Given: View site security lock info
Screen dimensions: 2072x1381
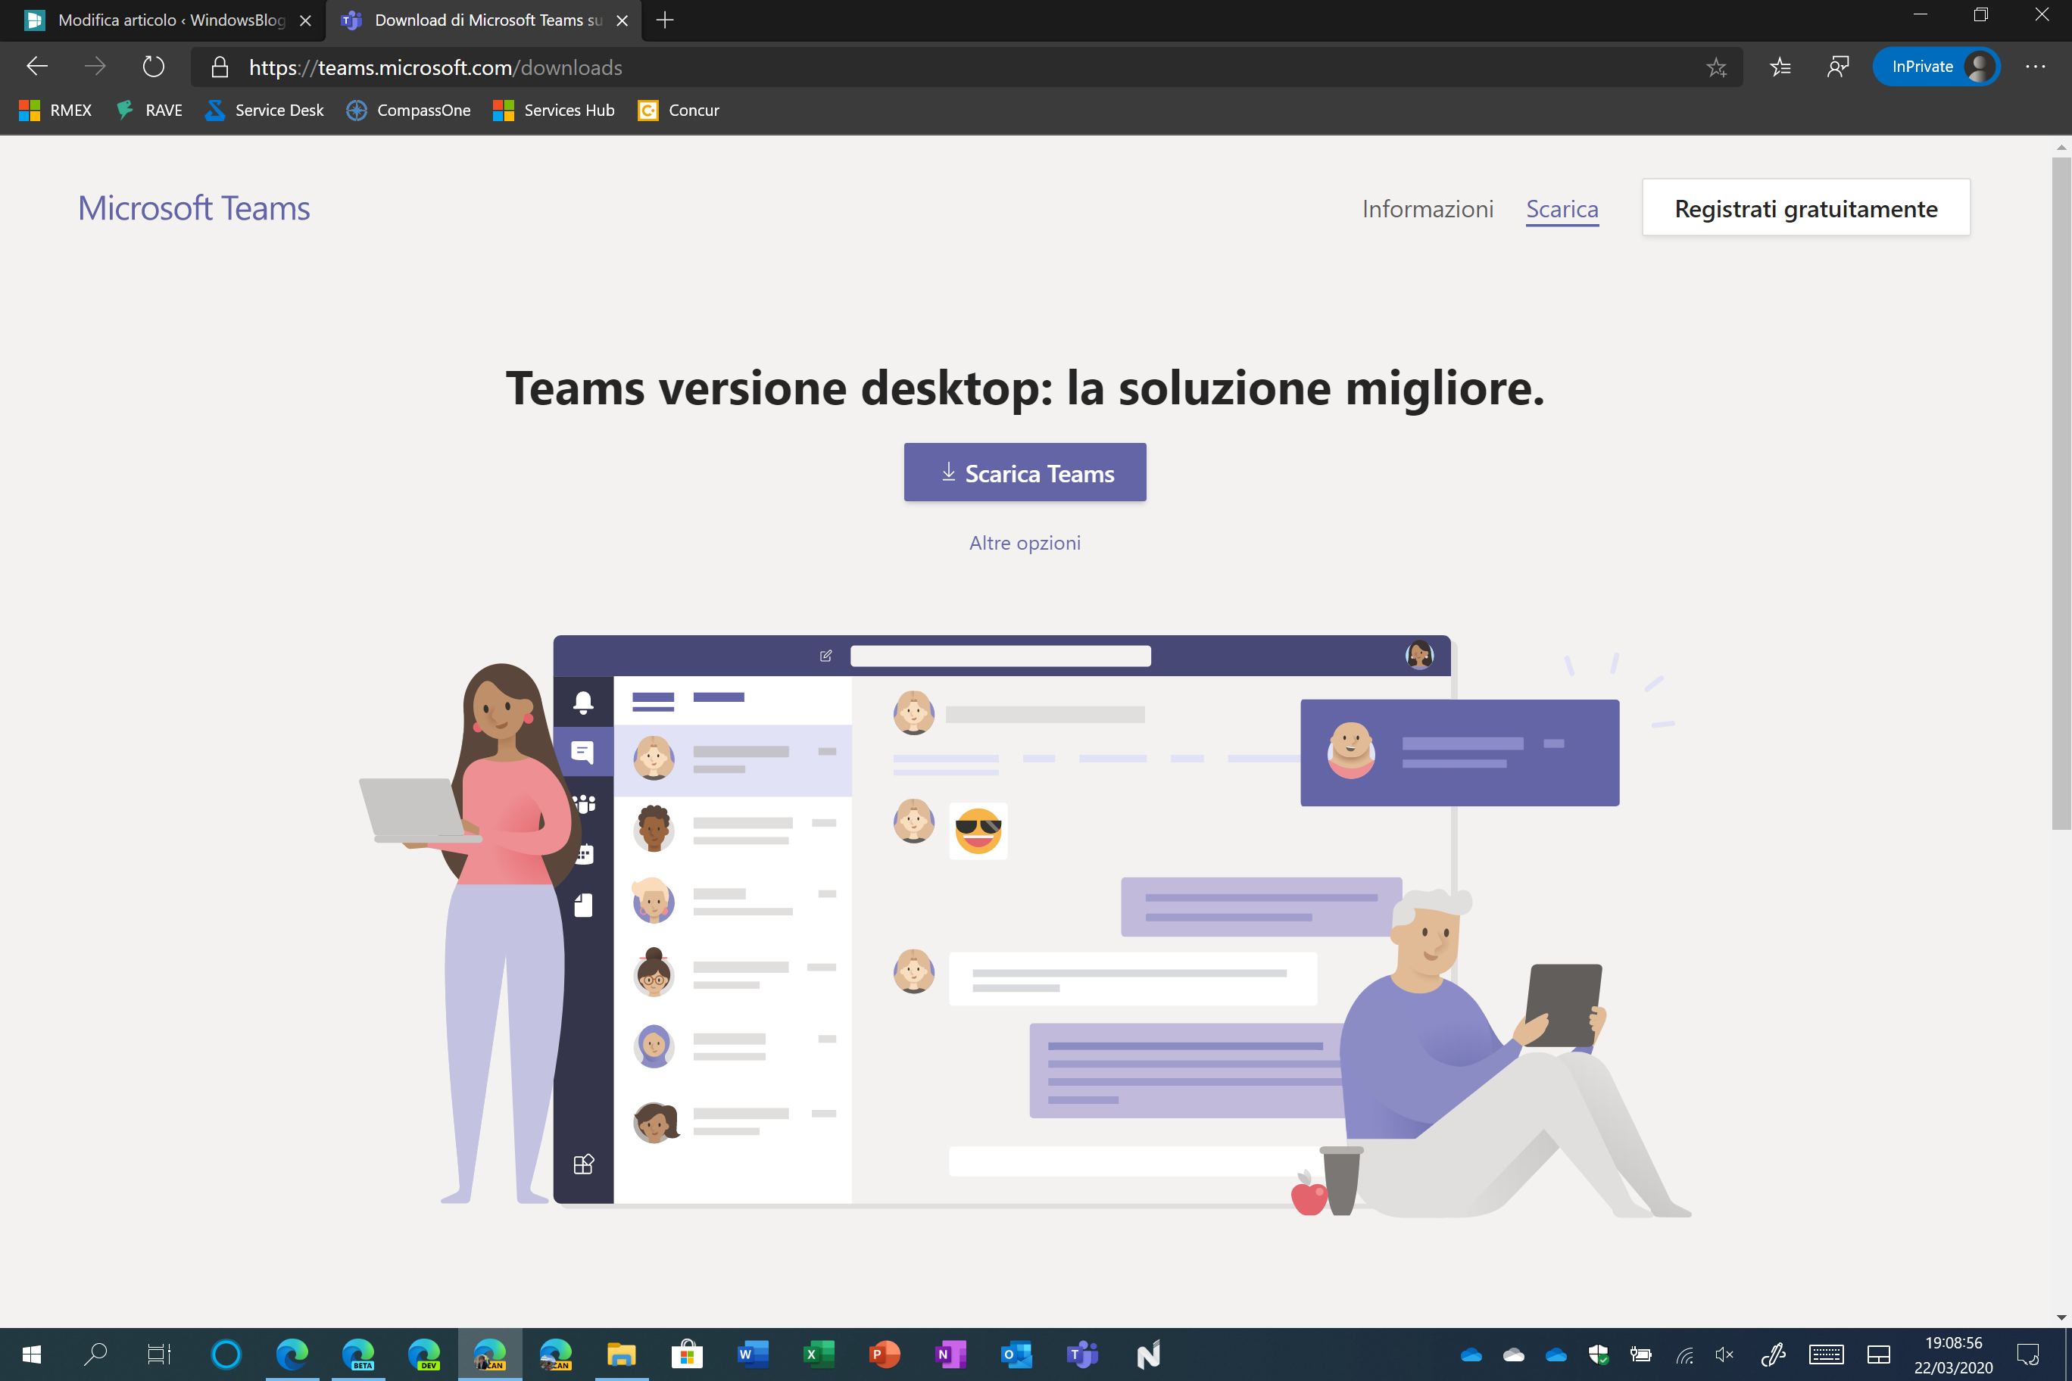Looking at the screenshot, I should point(220,68).
